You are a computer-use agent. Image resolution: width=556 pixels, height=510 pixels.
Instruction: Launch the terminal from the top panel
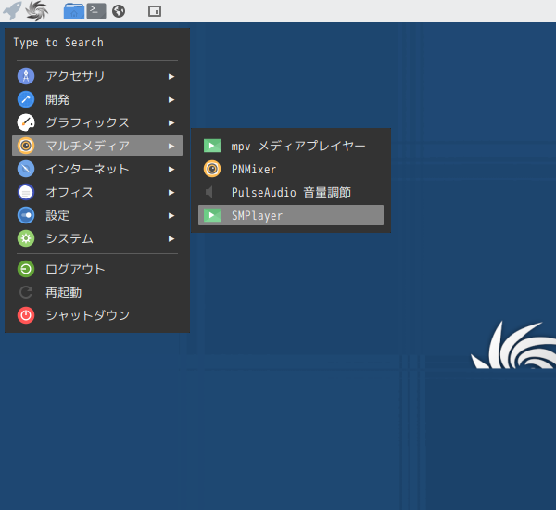[x=95, y=11]
